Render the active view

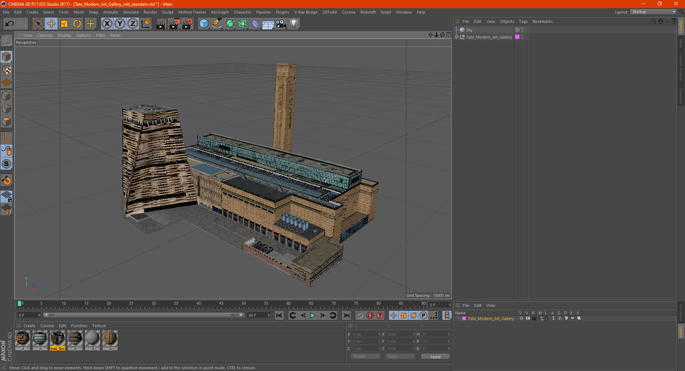click(161, 24)
